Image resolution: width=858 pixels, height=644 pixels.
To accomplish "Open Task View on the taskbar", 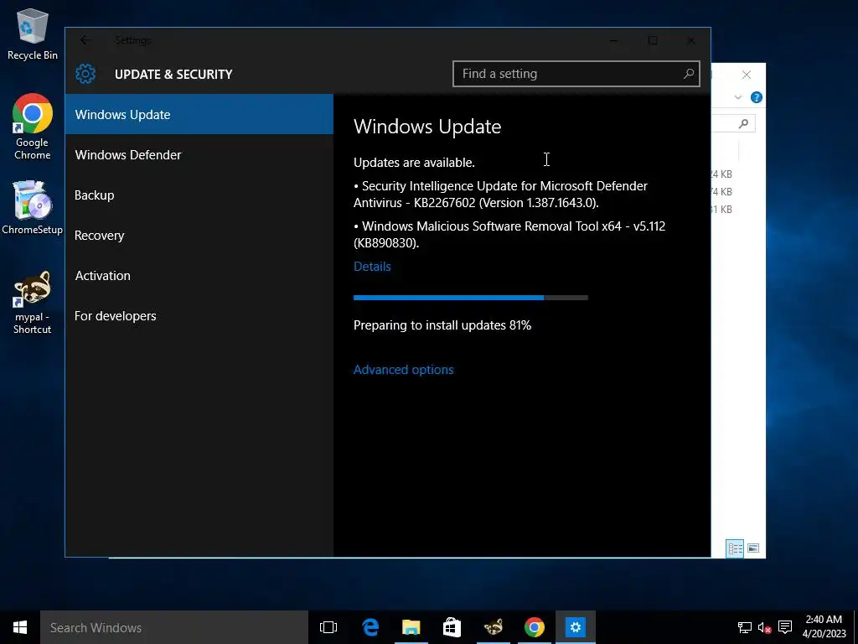I will coord(328,627).
